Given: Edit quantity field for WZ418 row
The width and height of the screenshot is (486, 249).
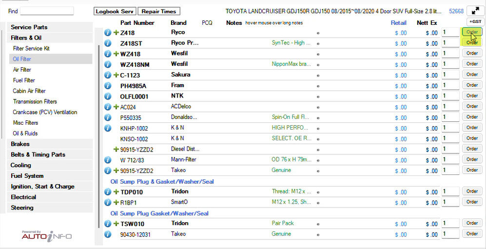Looking at the screenshot, I should (x=450, y=53).
